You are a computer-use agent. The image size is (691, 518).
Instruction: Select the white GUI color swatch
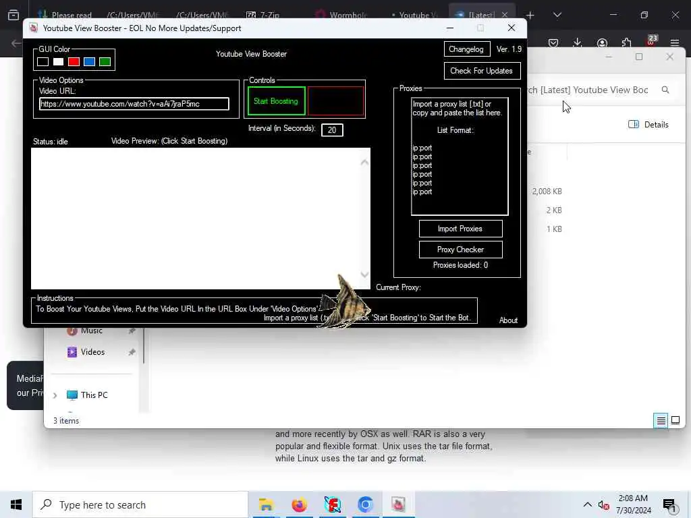click(58, 61)
